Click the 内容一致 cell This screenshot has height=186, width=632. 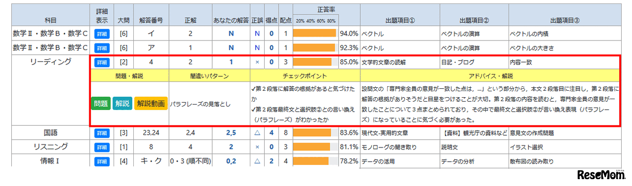coord(564,62)
